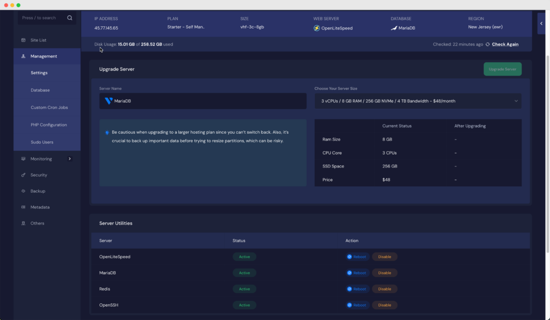This screenshot has height=320, width=550.
Task: Click the Backup sidebar icon
Action: [23, 191]
